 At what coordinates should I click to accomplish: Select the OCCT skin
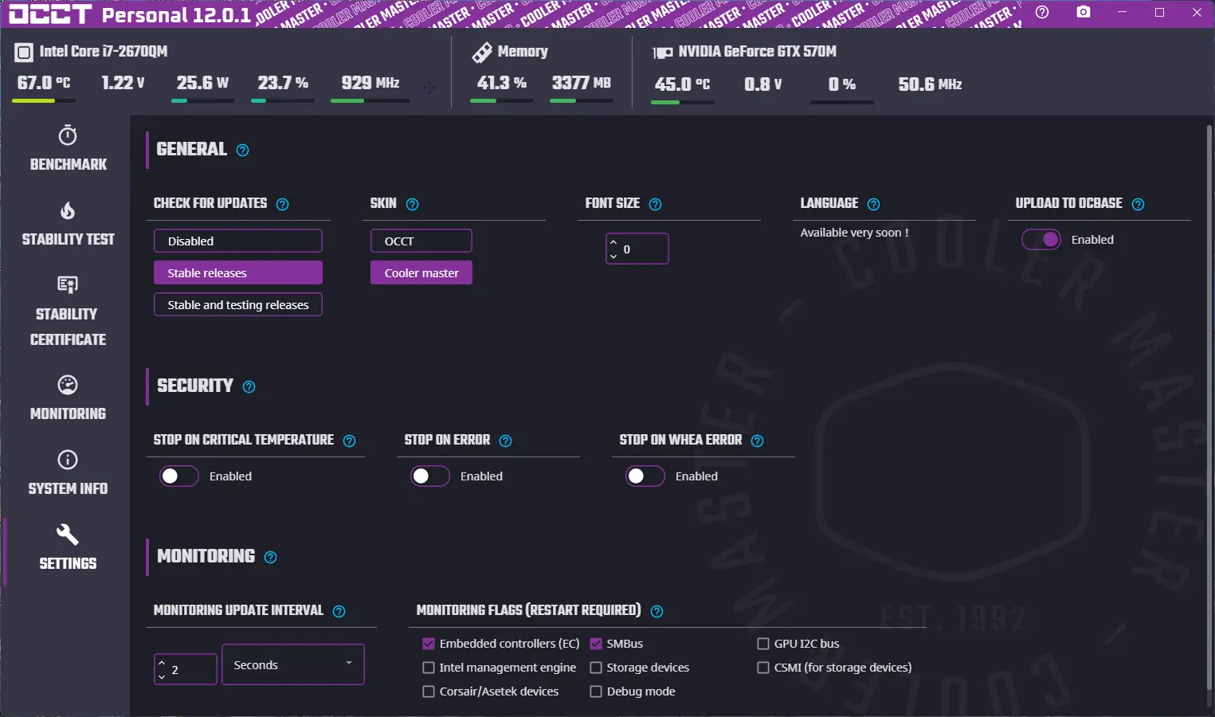[x=421, y=241]
